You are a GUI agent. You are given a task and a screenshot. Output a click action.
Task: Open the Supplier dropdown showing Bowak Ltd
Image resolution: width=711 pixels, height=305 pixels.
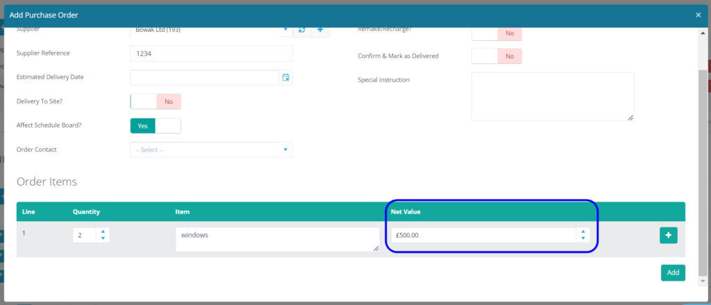pos(211,30)
